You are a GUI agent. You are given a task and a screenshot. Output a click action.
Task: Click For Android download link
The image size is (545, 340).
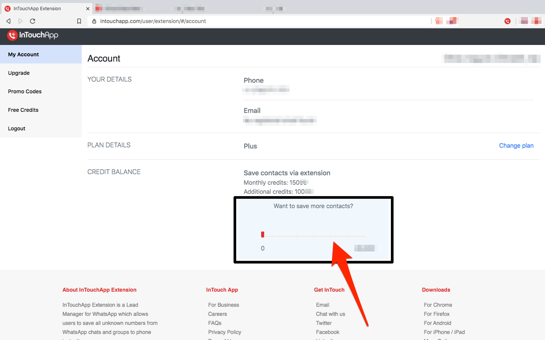tap(438, 323)
